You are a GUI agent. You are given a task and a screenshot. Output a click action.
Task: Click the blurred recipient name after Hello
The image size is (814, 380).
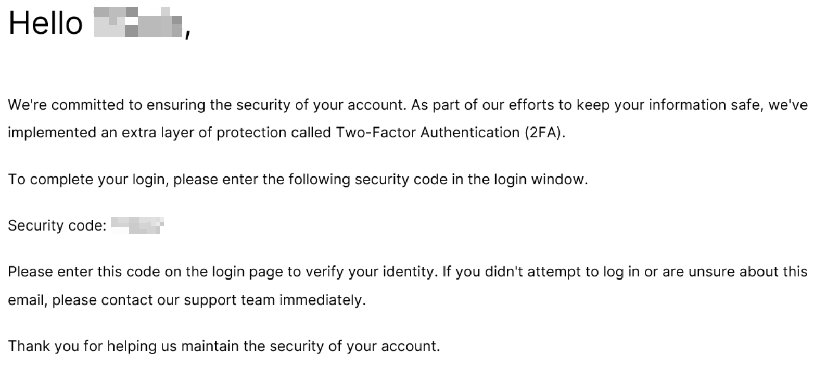point(138,23)
